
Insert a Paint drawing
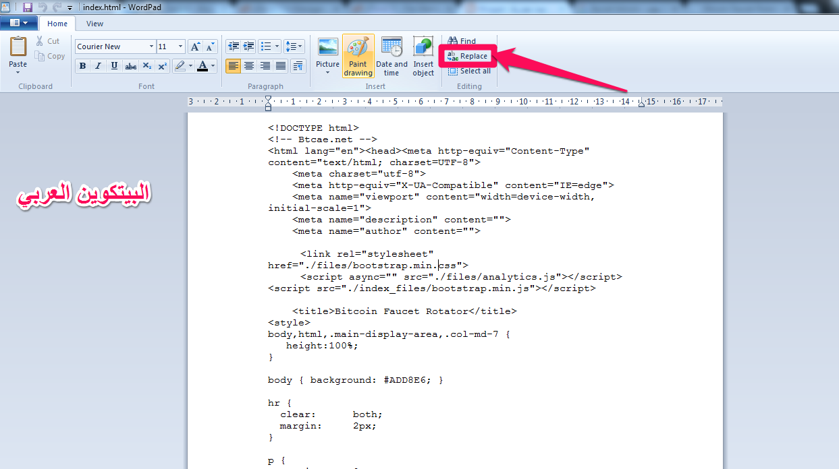tap(358, 55)
